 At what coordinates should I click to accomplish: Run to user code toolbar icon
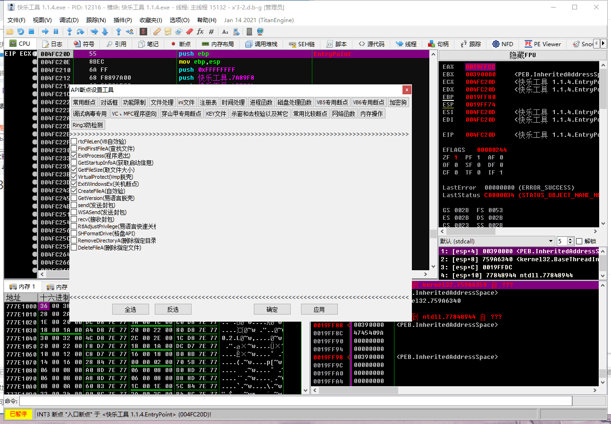pos(129,32)
